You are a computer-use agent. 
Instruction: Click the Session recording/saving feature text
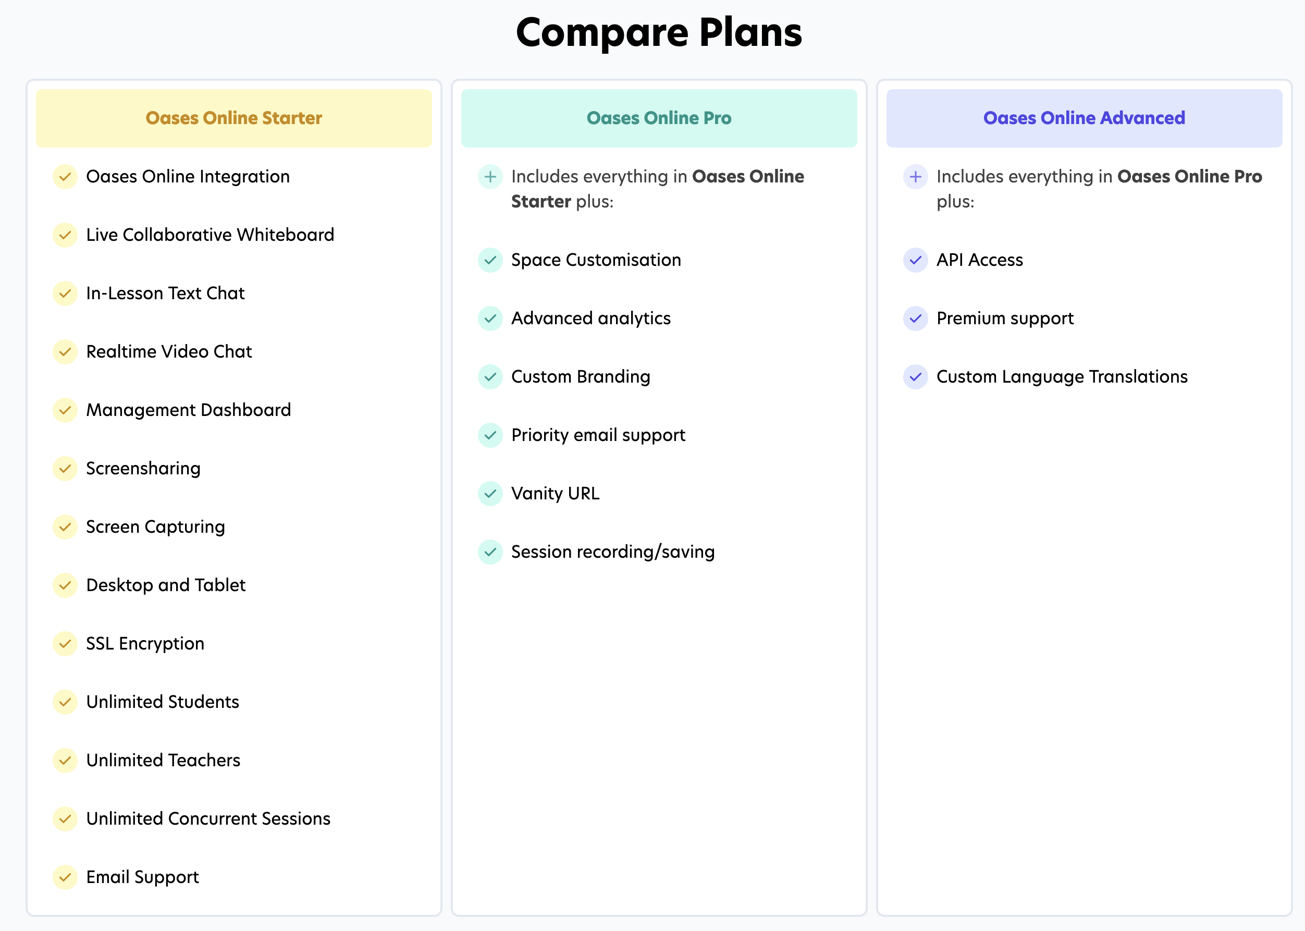(613, 552)
